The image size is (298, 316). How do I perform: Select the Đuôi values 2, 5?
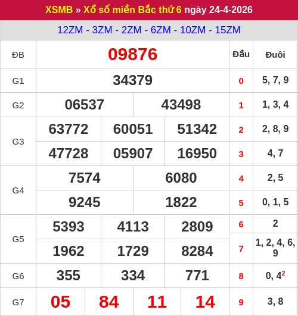point(275,178)
